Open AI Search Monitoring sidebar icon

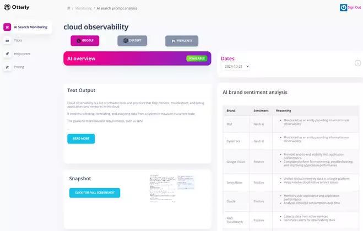pos(7,27)
